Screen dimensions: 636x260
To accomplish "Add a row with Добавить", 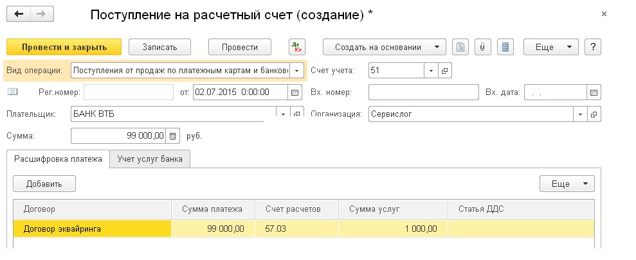I will 44,184.
